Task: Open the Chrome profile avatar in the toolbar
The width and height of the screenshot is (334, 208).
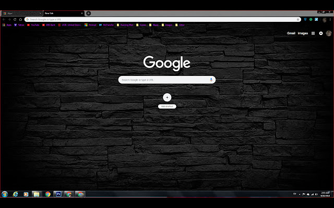Action: (x=325, y=20)
